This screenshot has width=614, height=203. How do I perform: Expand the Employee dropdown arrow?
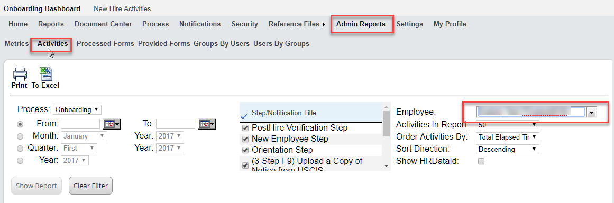pyautogui.click(x=591, y=113)
